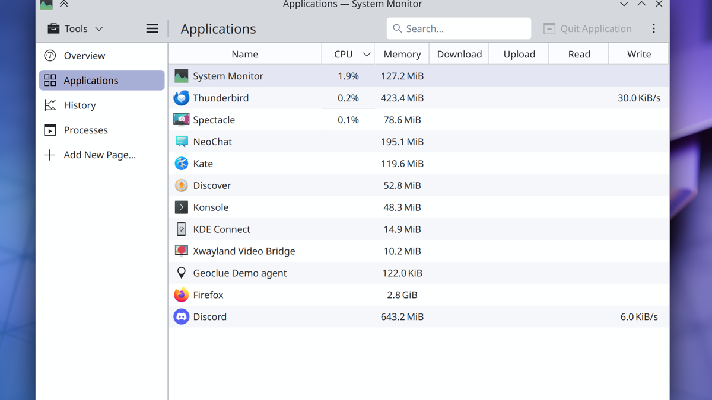Click System Monitor CPU value 1.9%

tap(348, 76)
